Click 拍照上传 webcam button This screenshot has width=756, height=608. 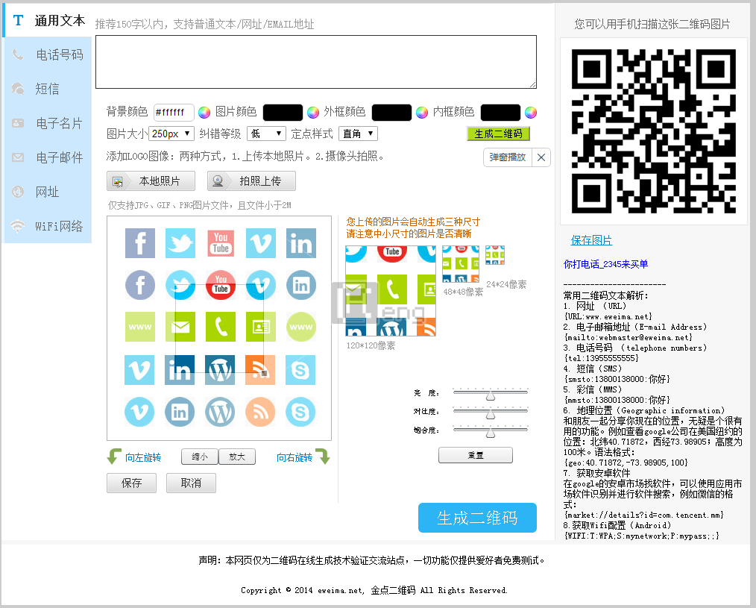click(251, 181)
